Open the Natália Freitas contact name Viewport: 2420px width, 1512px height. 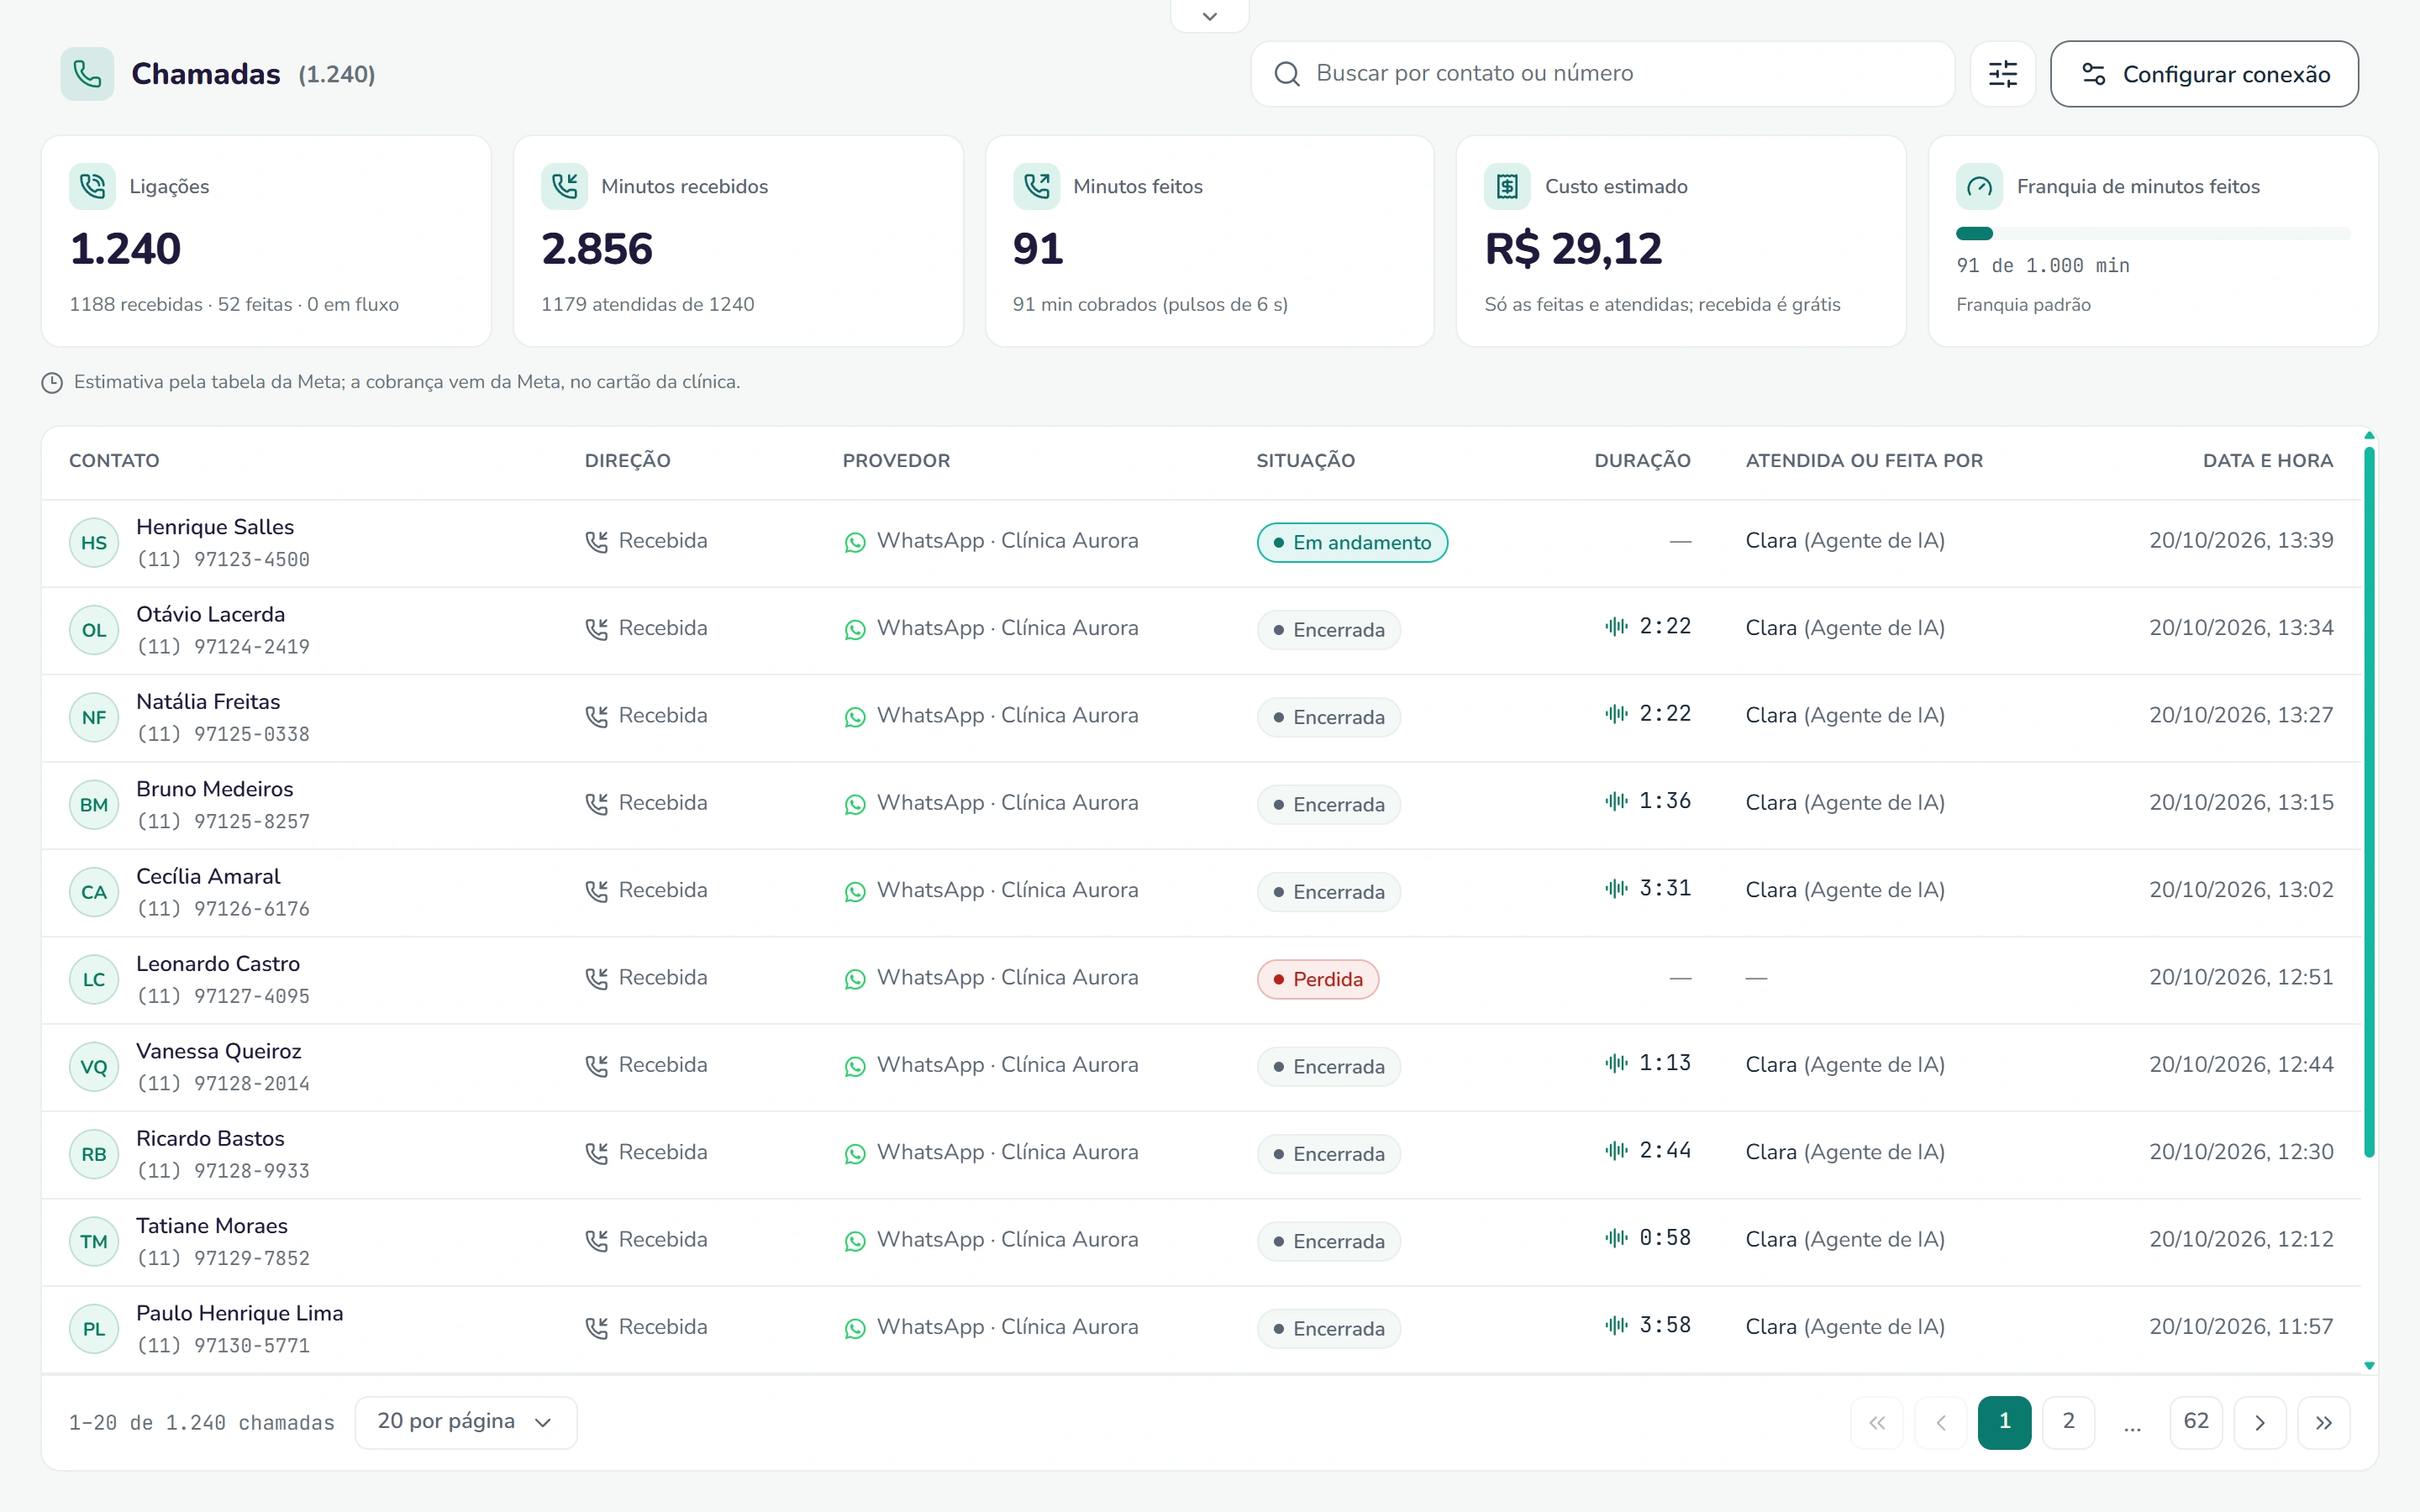pos(208,702)
